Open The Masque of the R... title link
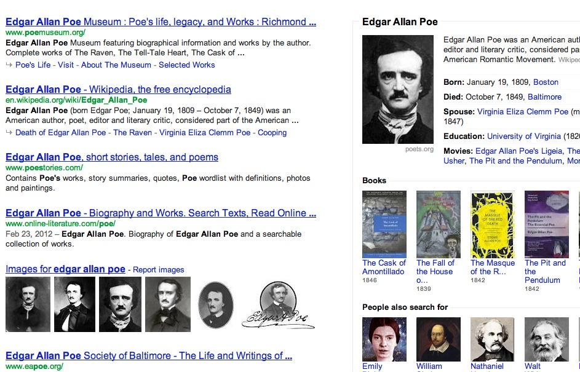The height and width of the screenshot is (372, 580). [x=493, y=267]
